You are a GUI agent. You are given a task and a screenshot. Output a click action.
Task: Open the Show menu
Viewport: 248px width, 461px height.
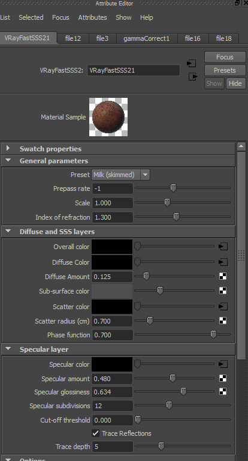[123, 17]
